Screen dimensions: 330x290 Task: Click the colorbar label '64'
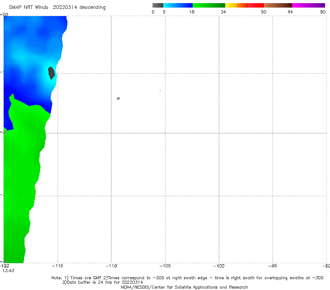click(290, 12)
